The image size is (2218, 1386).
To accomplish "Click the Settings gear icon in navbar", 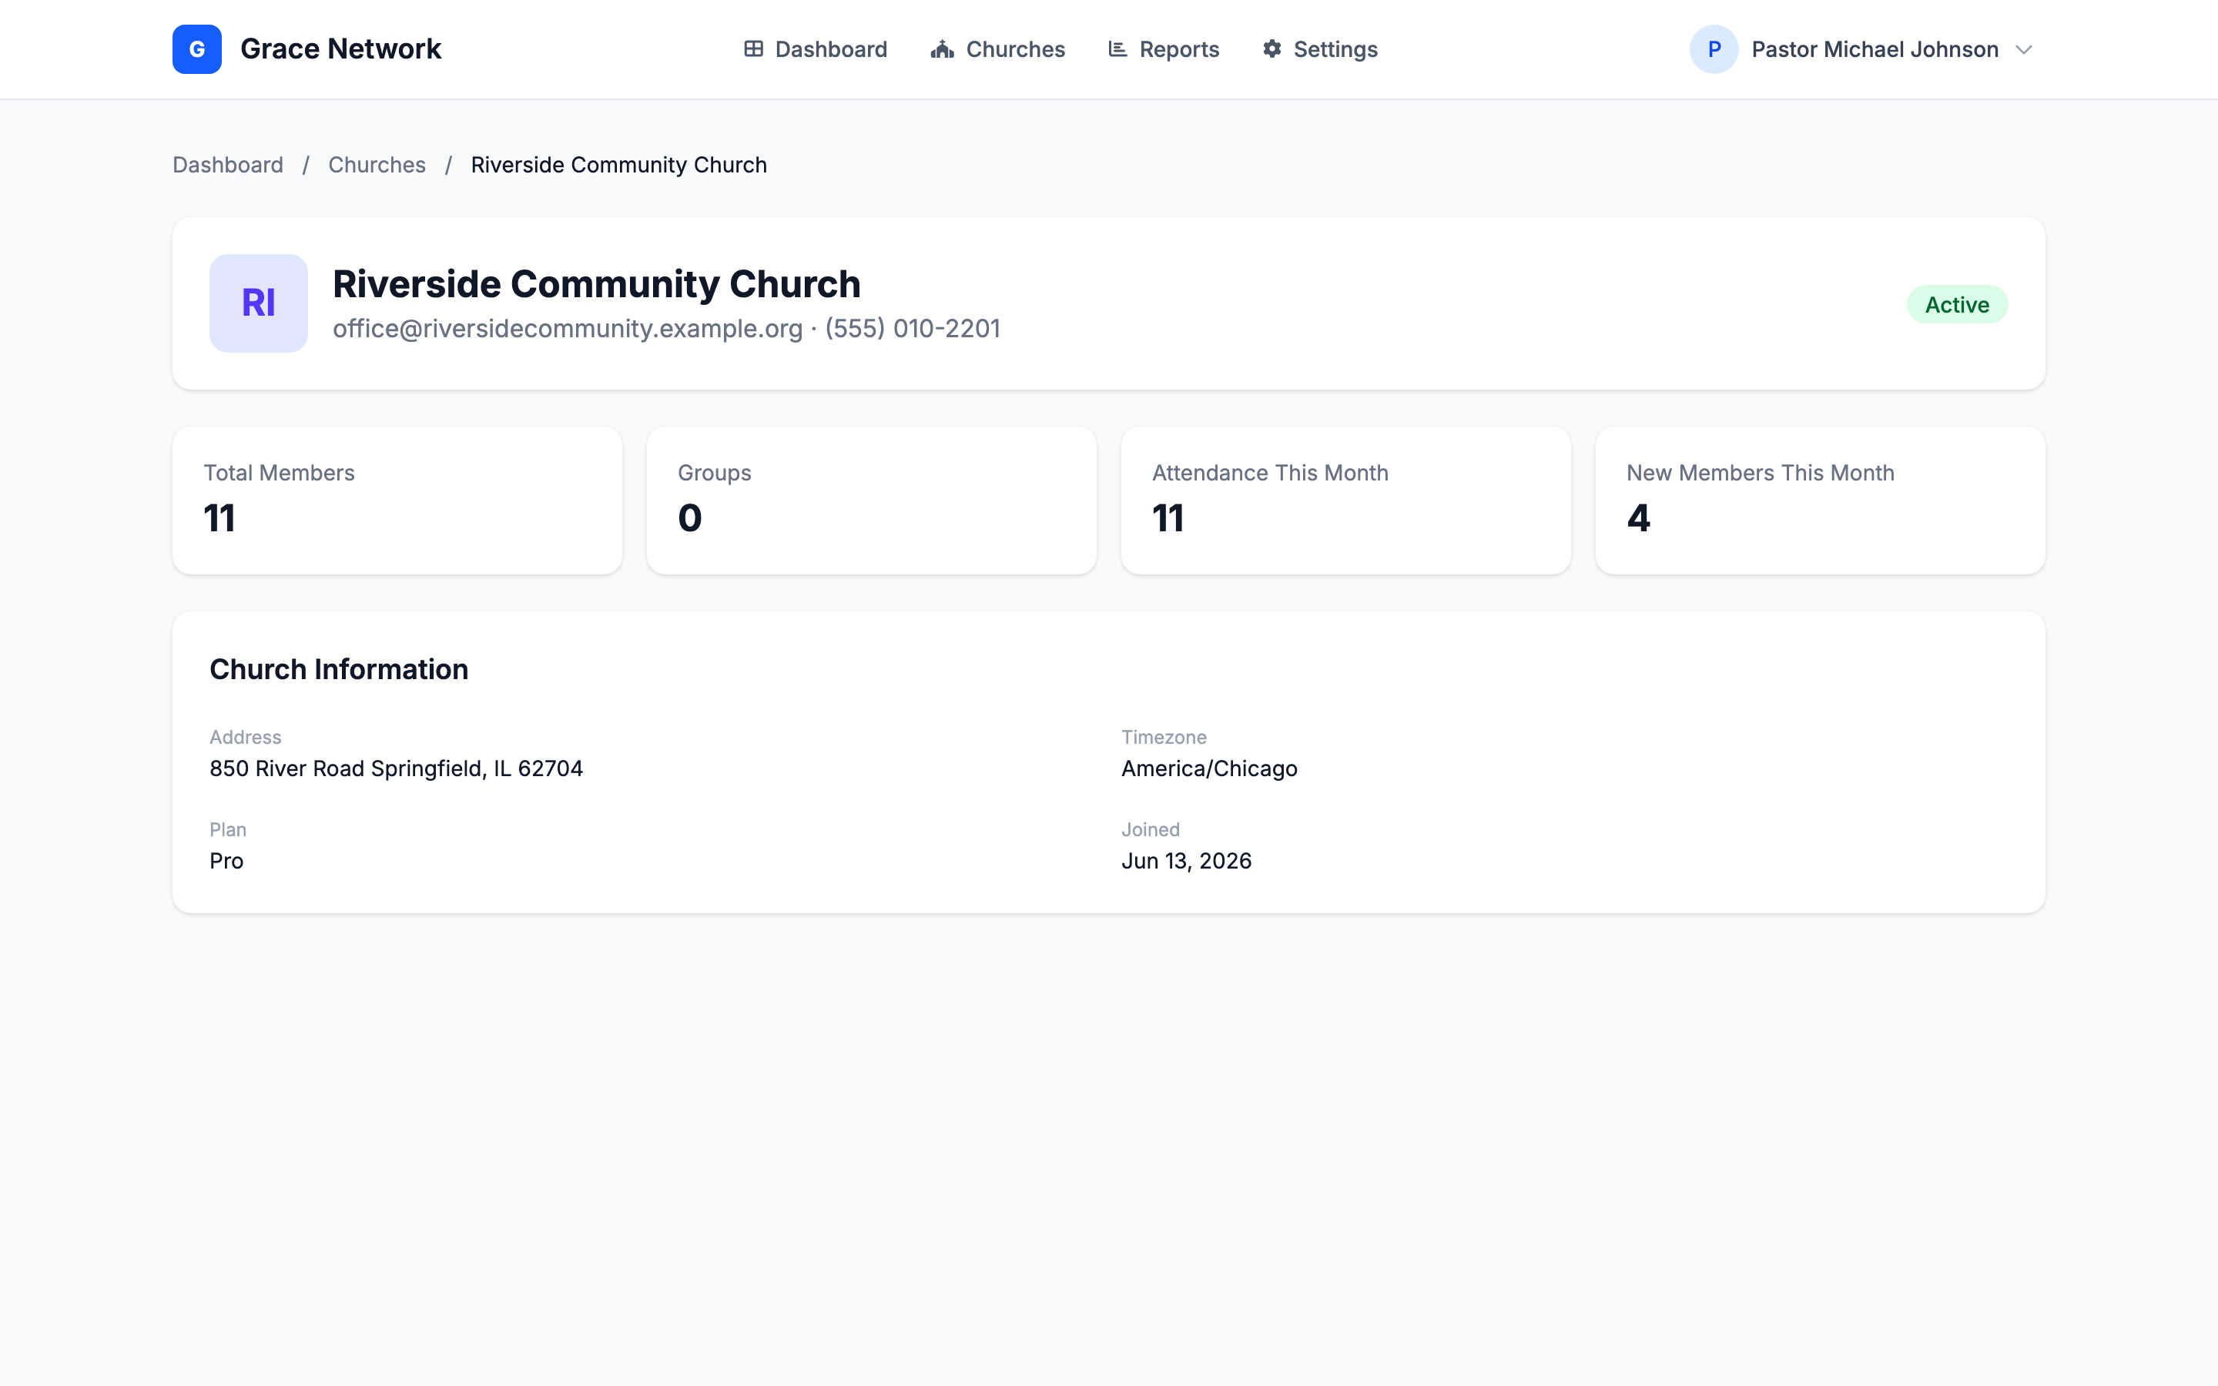I will 1272,49.
